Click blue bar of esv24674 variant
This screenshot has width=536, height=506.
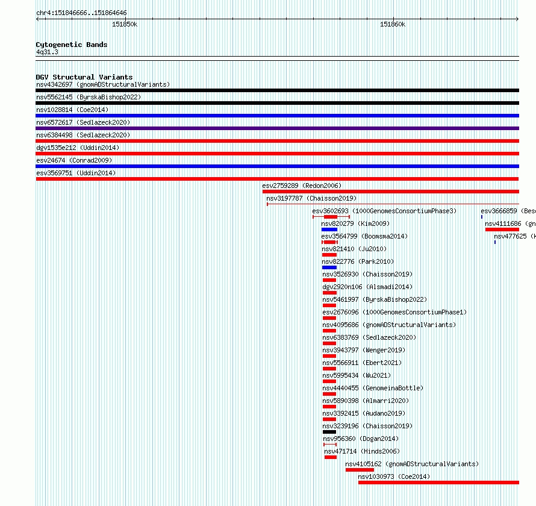(277, 166)
